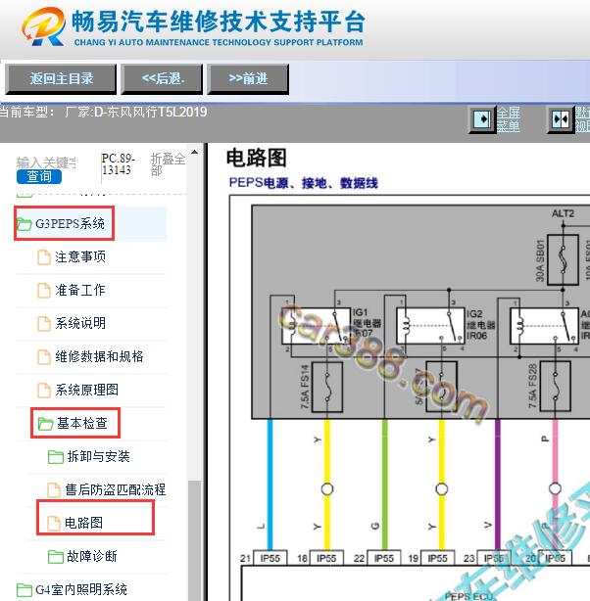Screen dimensions: 590x601
Task: Go back with <<后退 button
Action: pos(162,79)
